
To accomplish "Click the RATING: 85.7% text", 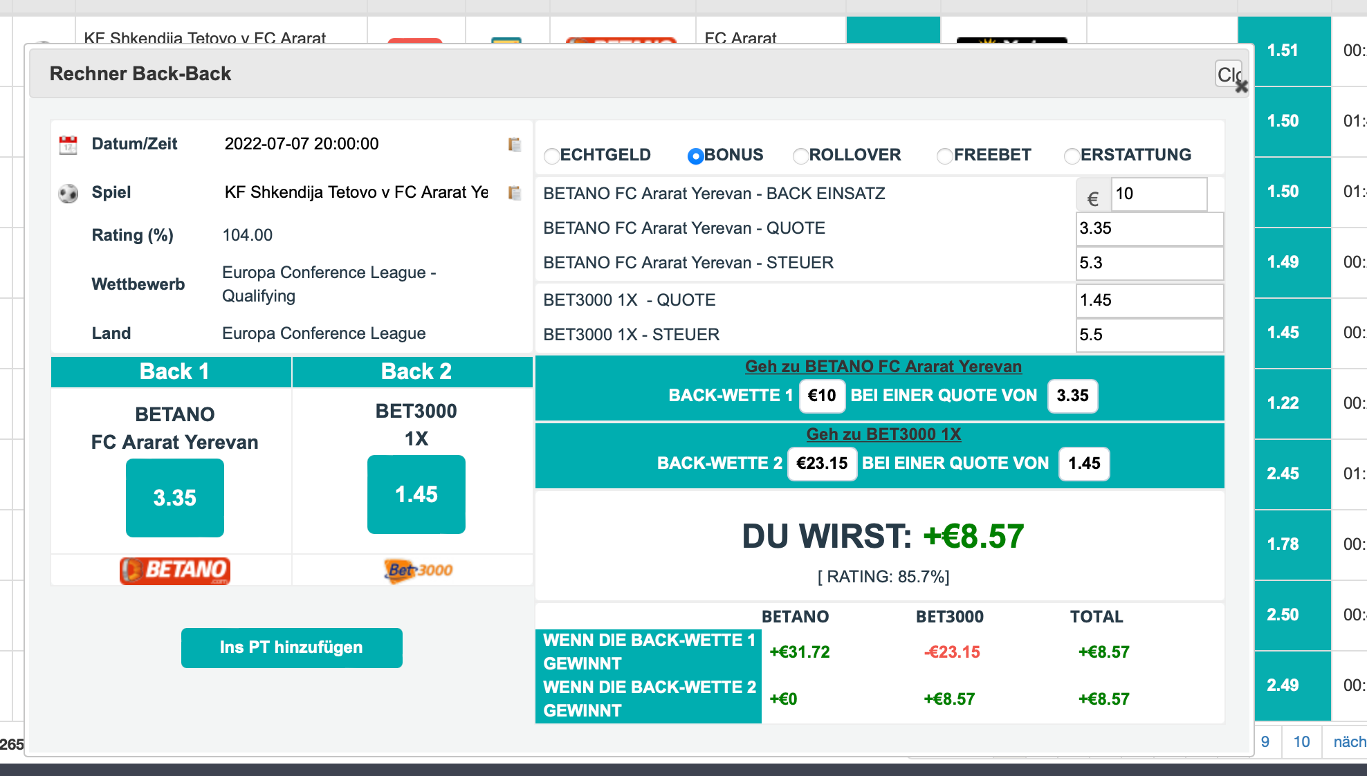I will (883, 577).
